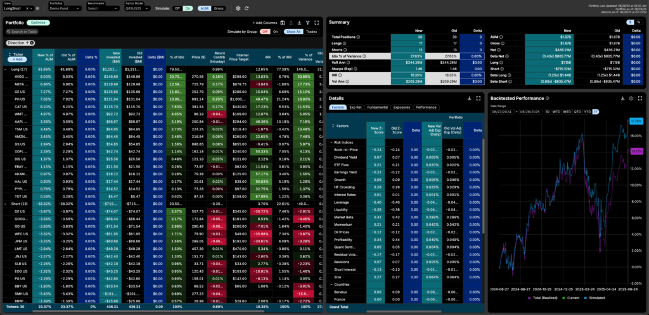Show info for VaR Ann
The width and height of the screenshot is (649, 315).
click(349, 63)
